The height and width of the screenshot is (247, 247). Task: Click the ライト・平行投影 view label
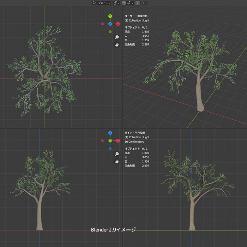point(135,133)
